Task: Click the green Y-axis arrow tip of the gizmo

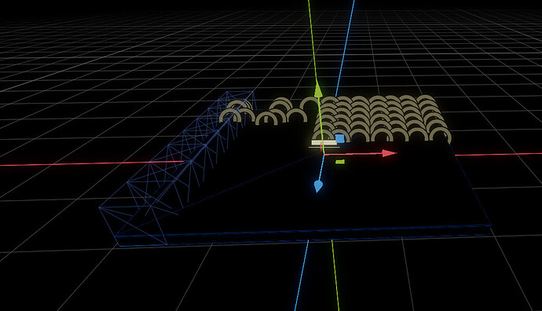Action: pyautogui.click(x=318, y=90)
